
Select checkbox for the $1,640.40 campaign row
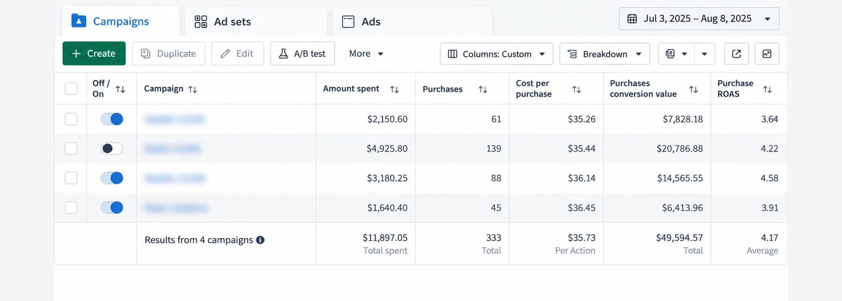coord(71,207)
